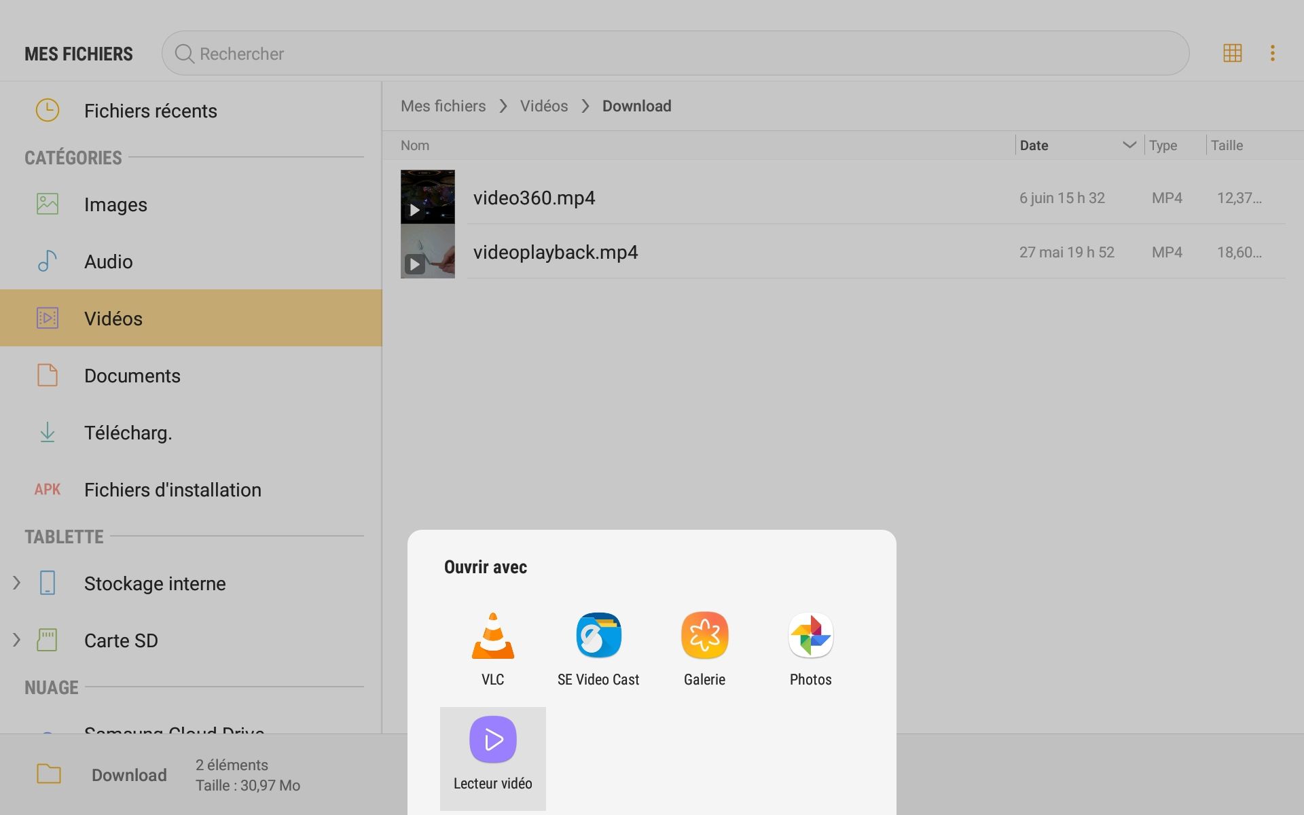Open video360.mp4 thumbnail
This screenshot has height=815, width=1304.
coord(427,197)
